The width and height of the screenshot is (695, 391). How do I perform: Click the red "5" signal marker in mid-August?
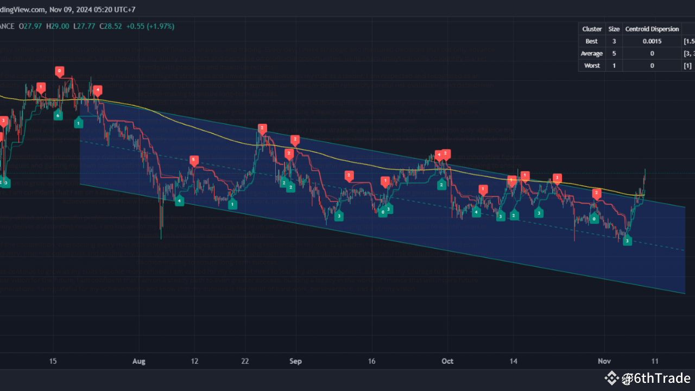coord(194,160)
